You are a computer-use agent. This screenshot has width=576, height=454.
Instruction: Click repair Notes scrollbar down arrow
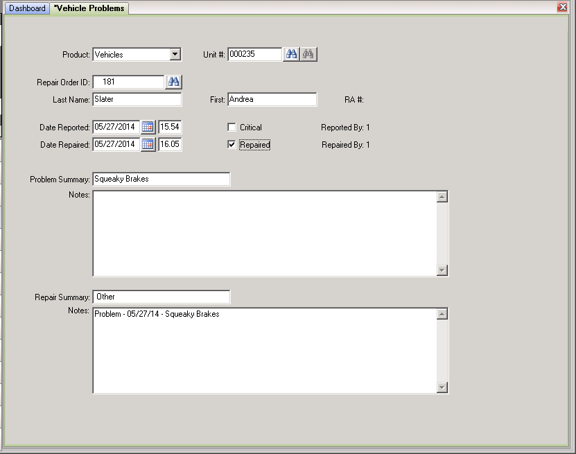(442, 387)
